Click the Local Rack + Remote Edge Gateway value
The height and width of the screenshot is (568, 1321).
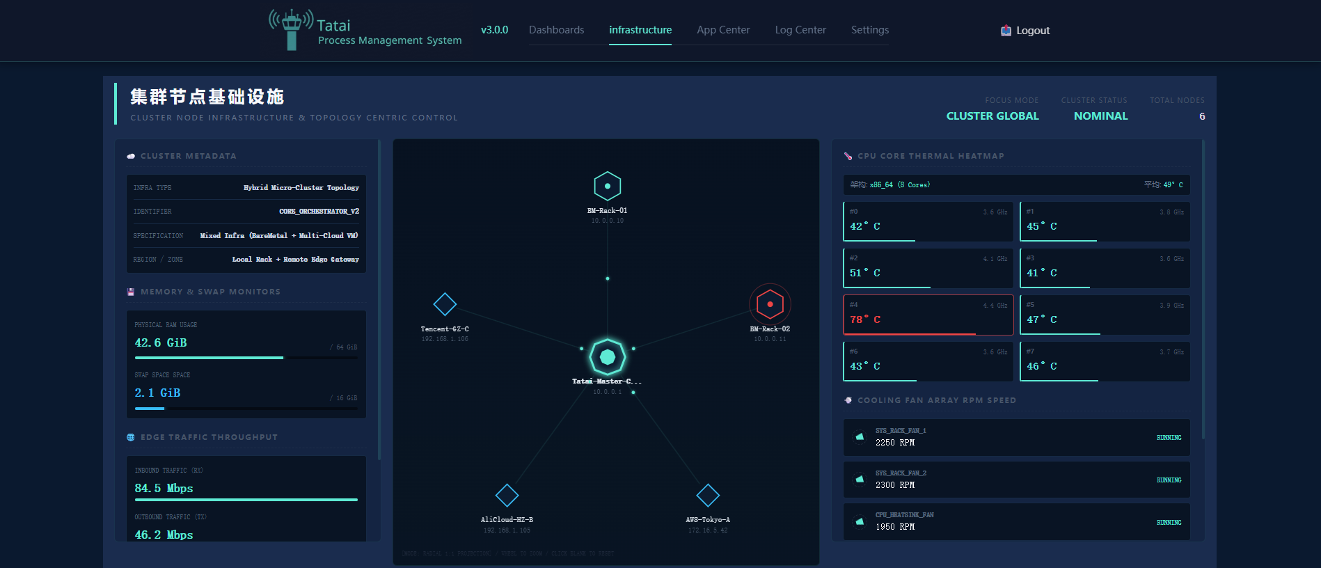(x=296, y=260)
